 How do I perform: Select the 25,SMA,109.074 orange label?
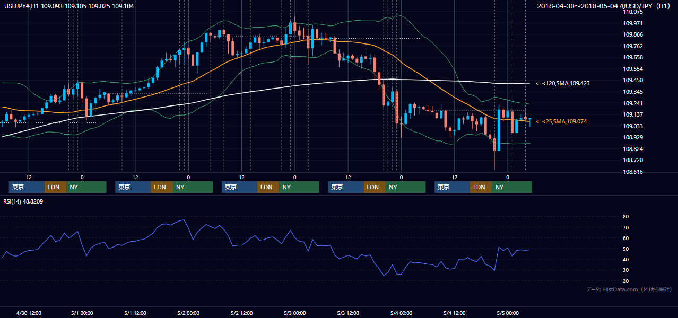[x=561, y=121]
